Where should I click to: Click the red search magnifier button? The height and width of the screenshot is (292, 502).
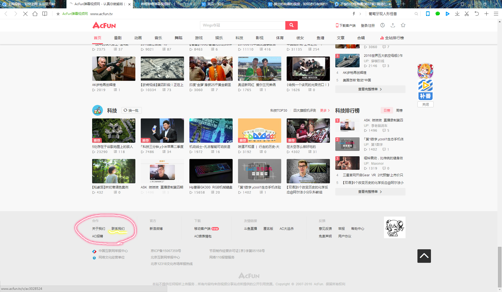pyautogui.click(x=291, y=25)
